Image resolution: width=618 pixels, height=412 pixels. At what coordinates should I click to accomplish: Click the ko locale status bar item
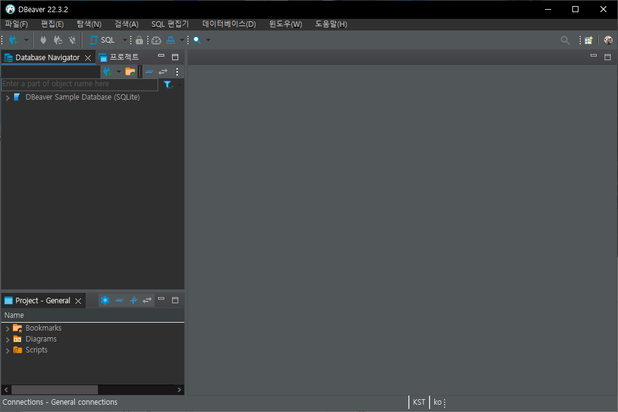437,402
